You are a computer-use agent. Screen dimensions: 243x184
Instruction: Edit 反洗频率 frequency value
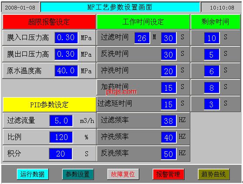[169, 154]
